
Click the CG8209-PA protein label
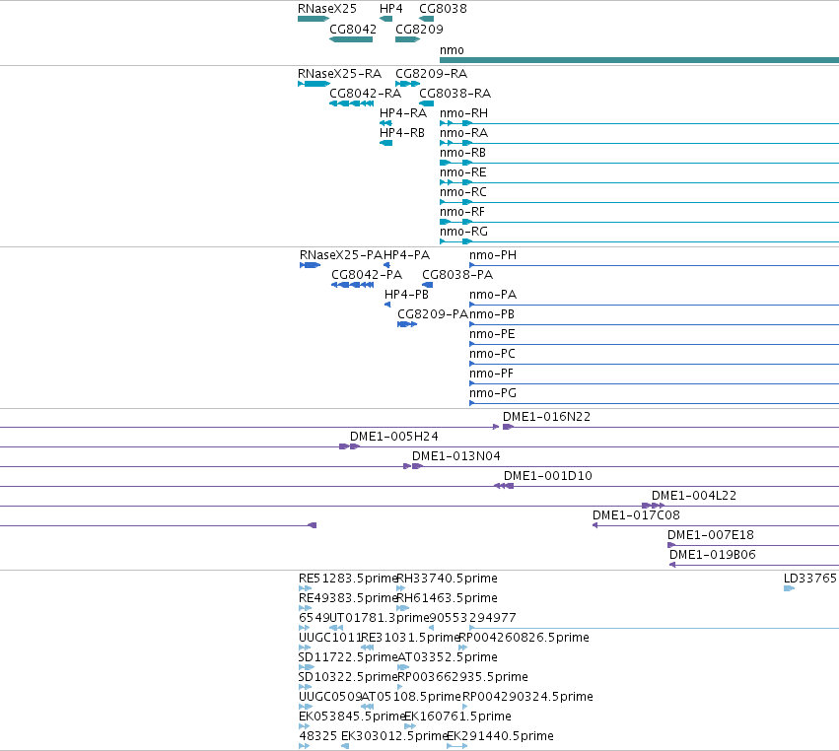(x=433, y=314)
